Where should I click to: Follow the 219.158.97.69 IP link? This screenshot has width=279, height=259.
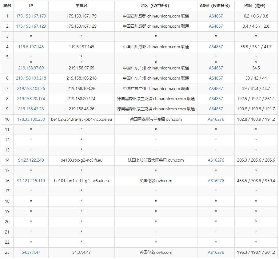click(x=31, y=68)
